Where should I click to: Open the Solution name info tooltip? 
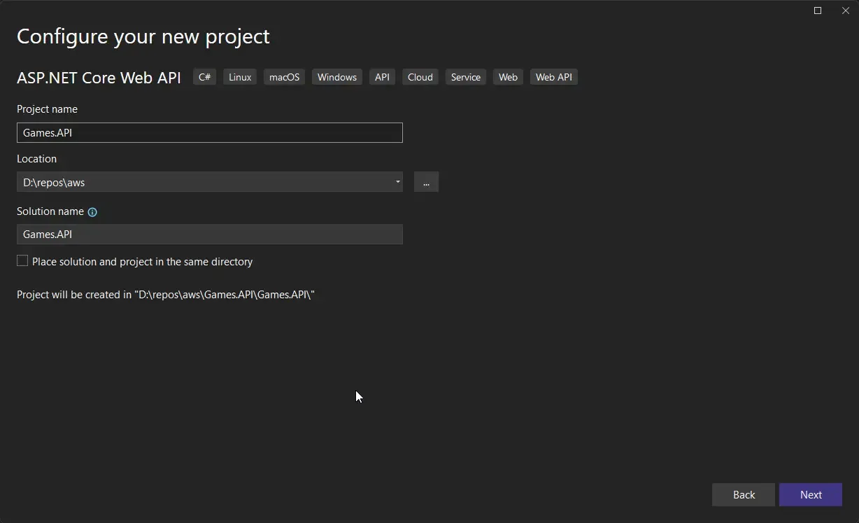pyautogui.click(x=92, y=211)
